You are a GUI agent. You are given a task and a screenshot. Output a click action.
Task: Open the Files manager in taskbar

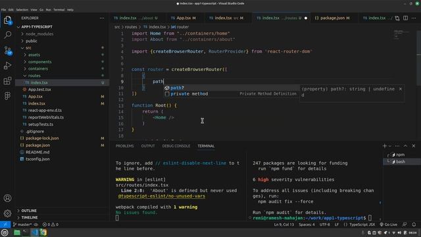(17, 232)
